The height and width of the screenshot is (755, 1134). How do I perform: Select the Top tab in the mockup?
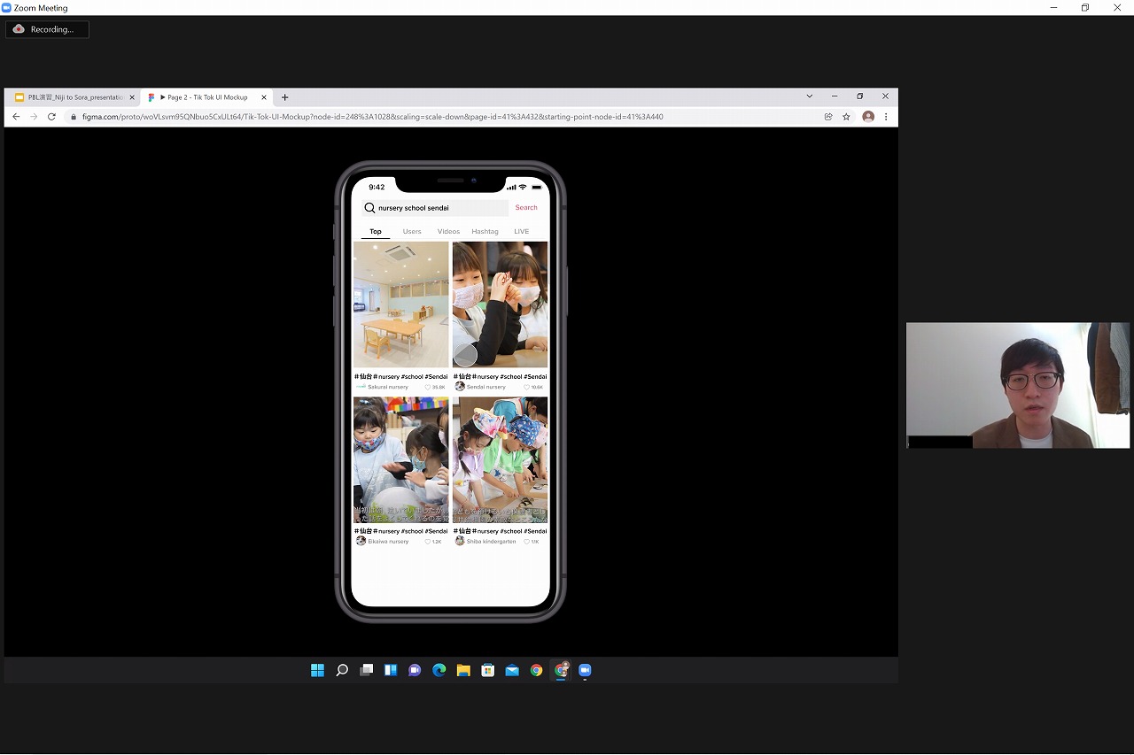pyautogui.click(x=376, y=232)
